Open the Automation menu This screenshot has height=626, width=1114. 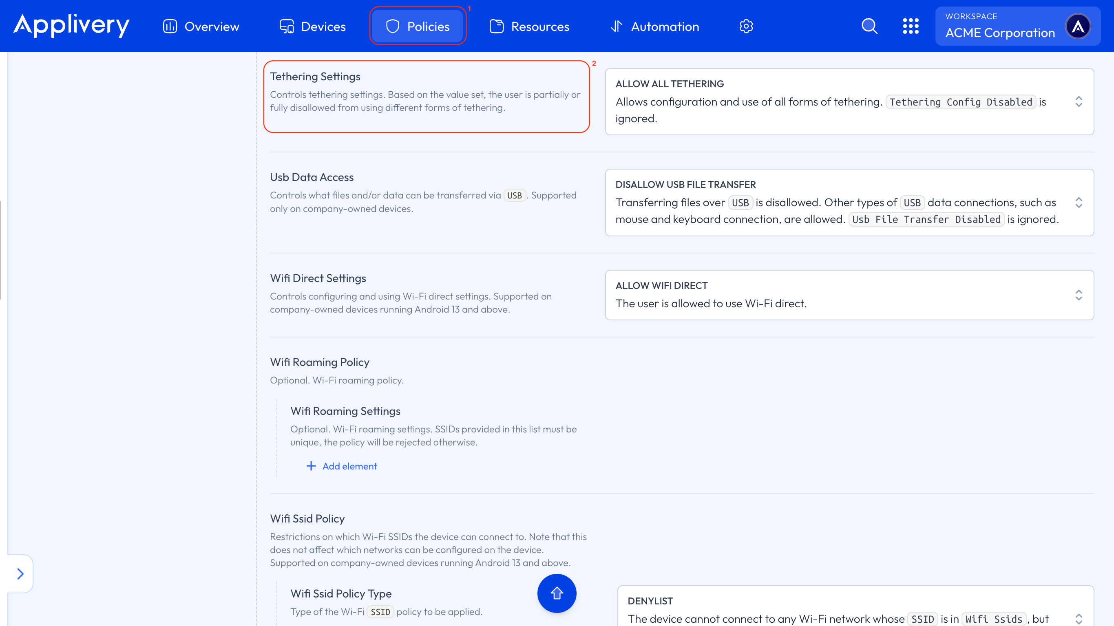click(655, 26)
